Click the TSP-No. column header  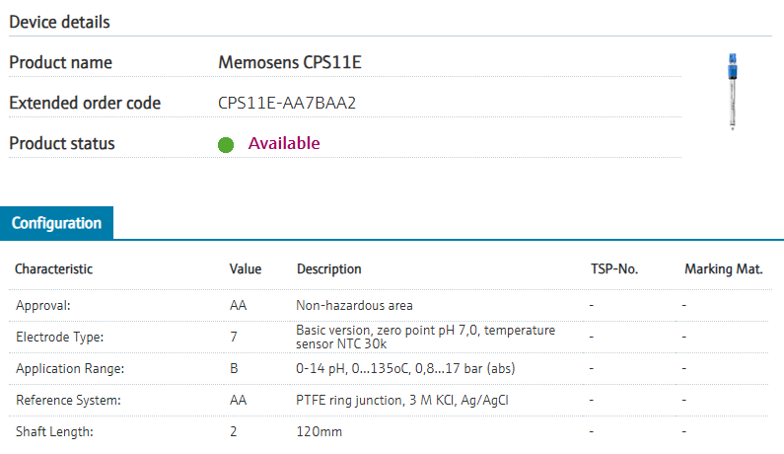[613, 268]
